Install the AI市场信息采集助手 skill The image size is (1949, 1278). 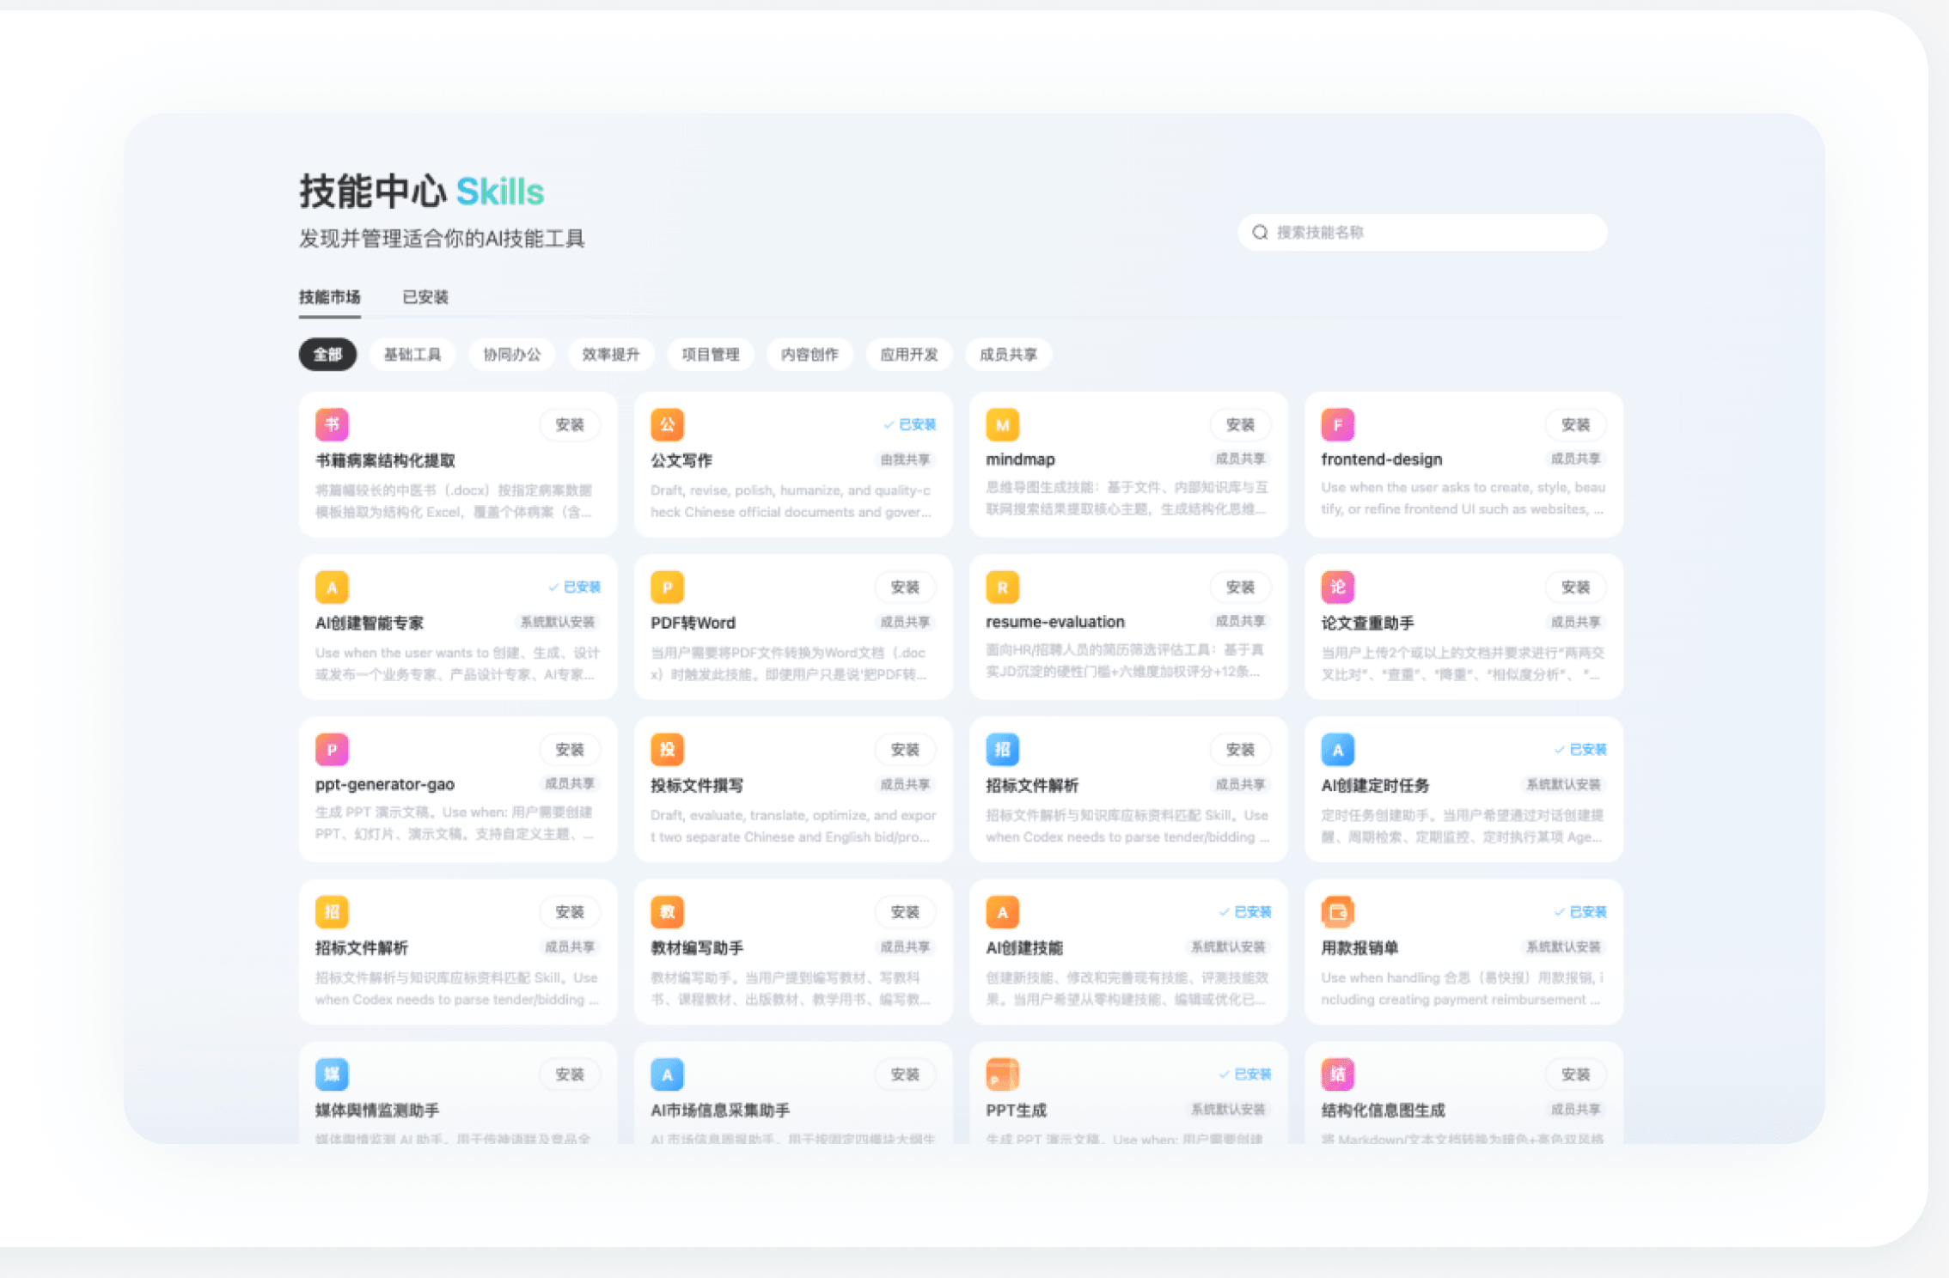[905, 1074]
